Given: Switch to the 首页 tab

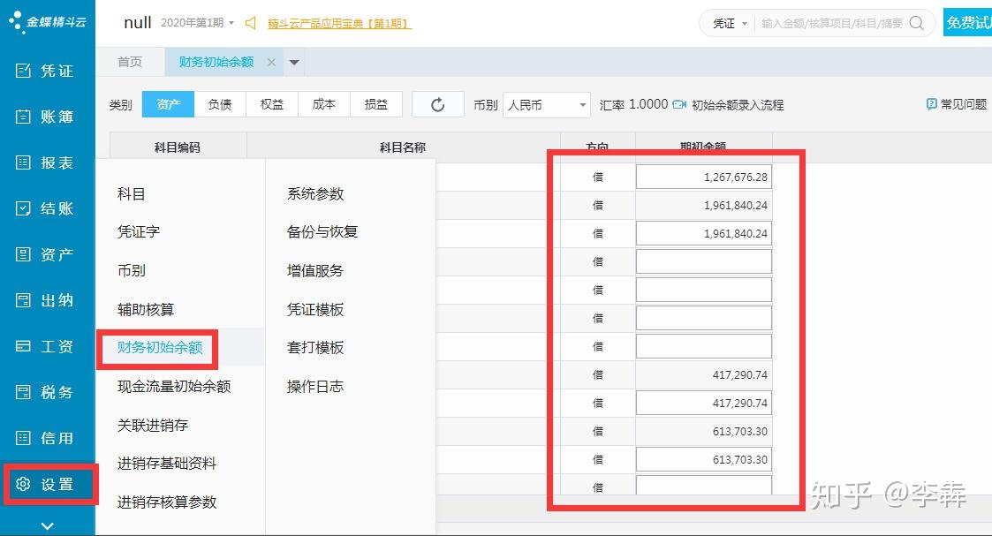Looking at the screenshot, I should click(x=130, y=63).
